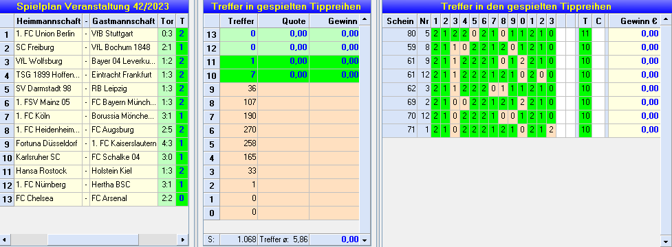Select Fortuna Düsseldorf cell
Viewport: 672px width, 247px height.
pyautogui.click(x=48, y=143)
